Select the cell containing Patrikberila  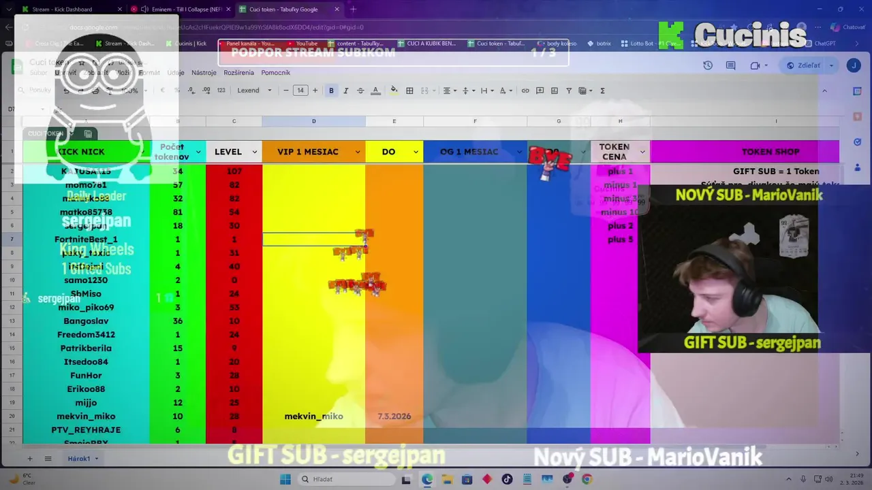(86, 348)
